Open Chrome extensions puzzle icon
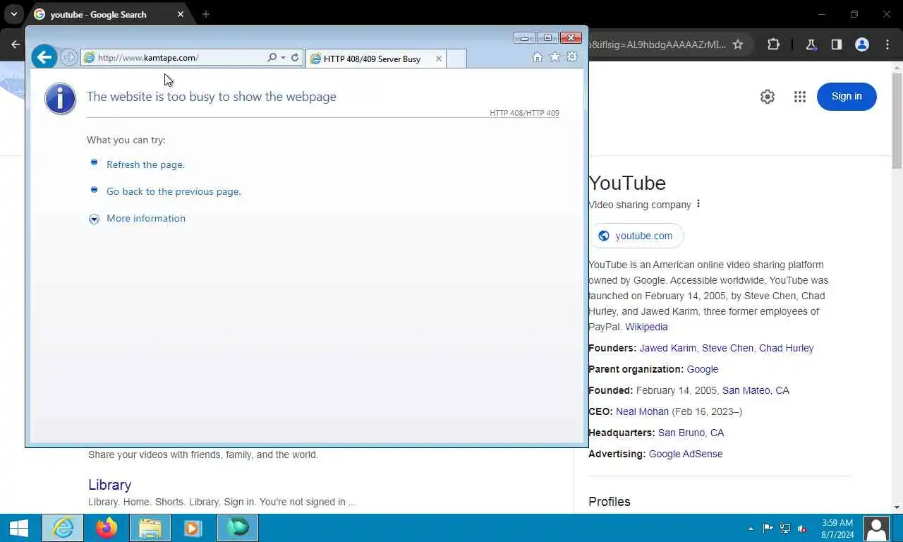The image size is (903, 542). click(x=773, y=44)
